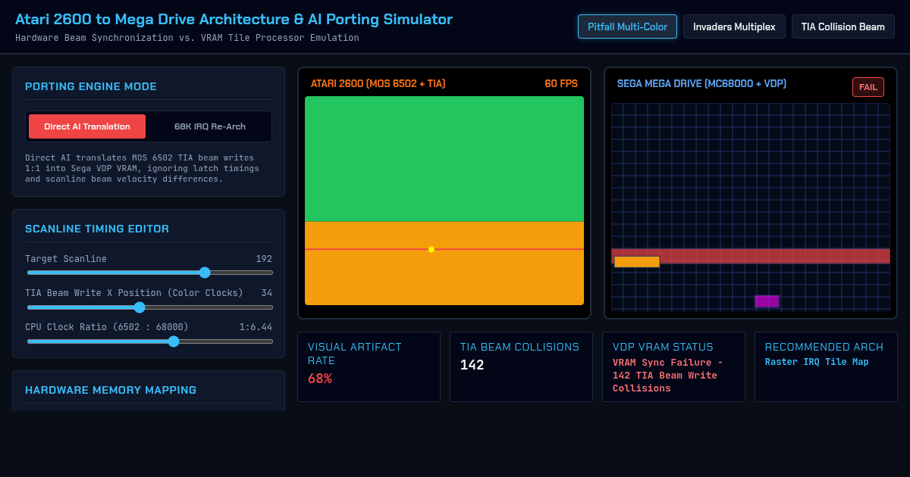The image size is (910, 477).
Task: Adjust the Target Scanline slider
Action: point(149,273)
